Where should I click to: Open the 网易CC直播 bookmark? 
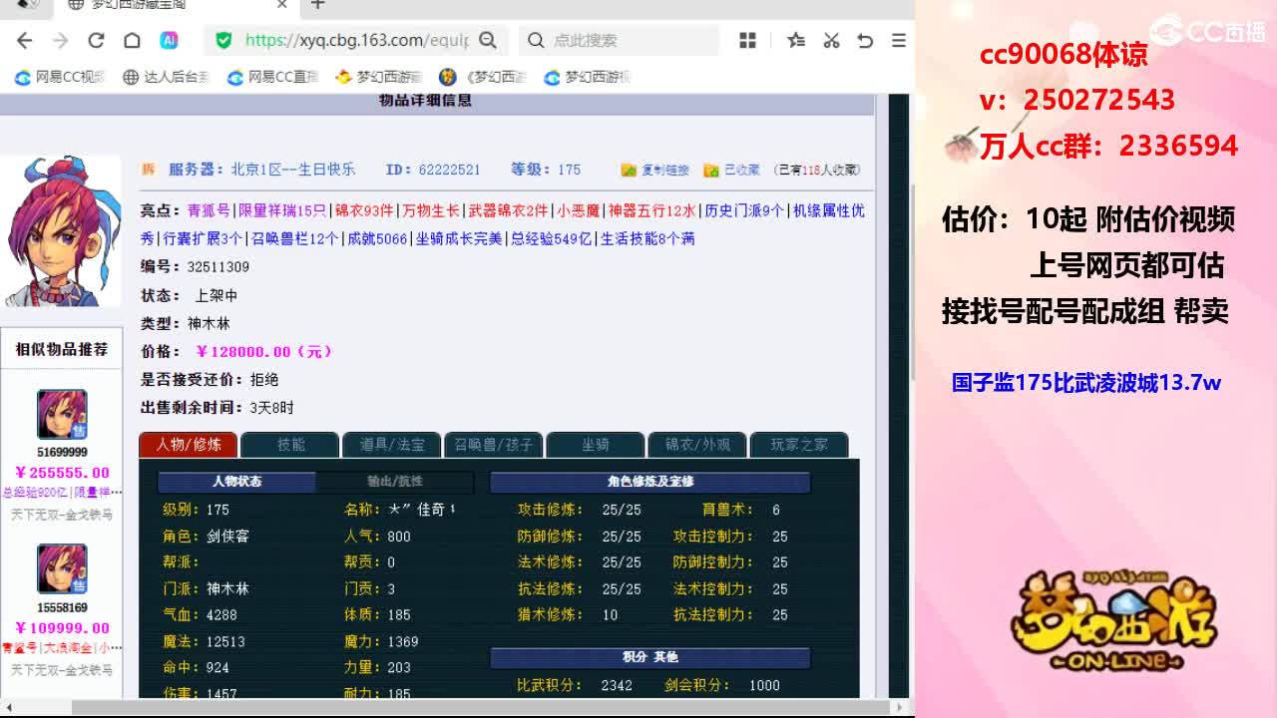[x=273, y=77]
